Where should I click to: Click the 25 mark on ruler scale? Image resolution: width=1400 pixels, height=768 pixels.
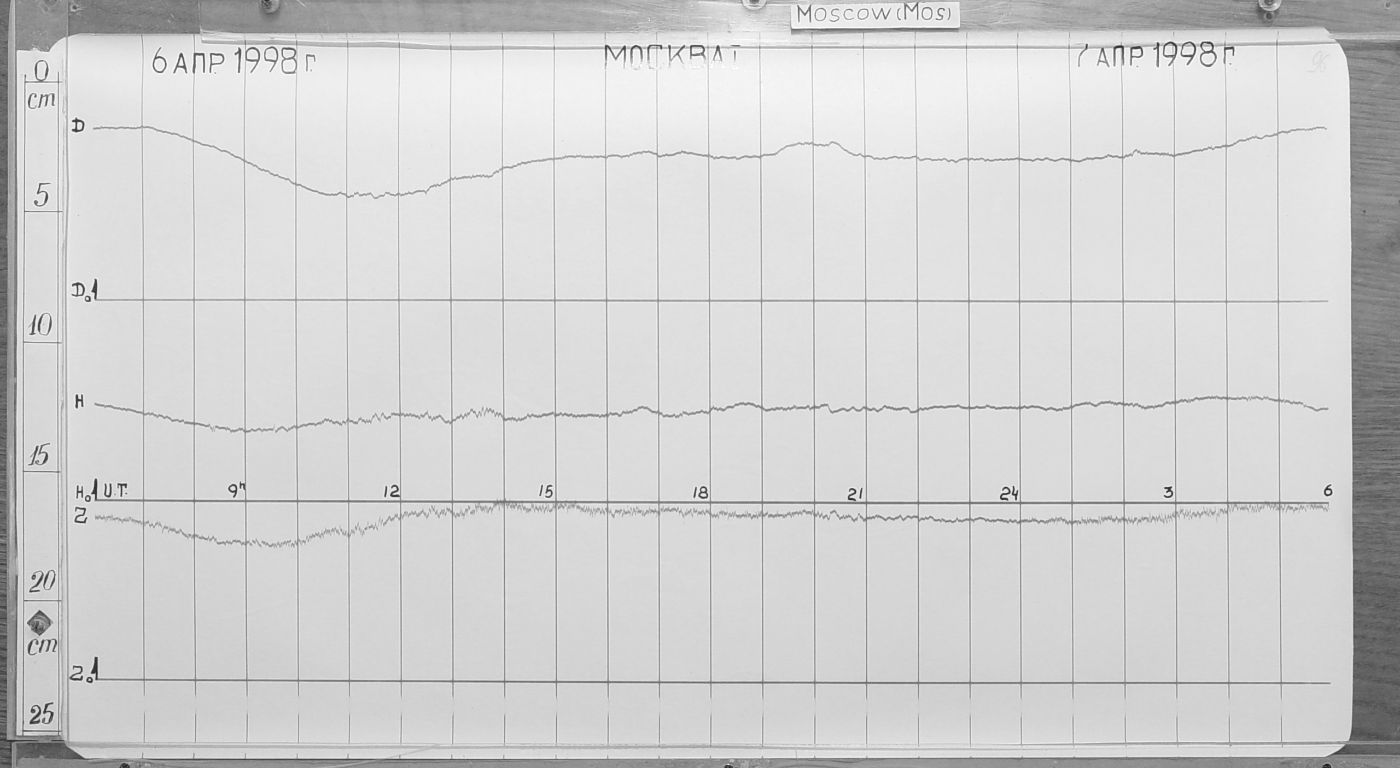(x=43, y=714)
